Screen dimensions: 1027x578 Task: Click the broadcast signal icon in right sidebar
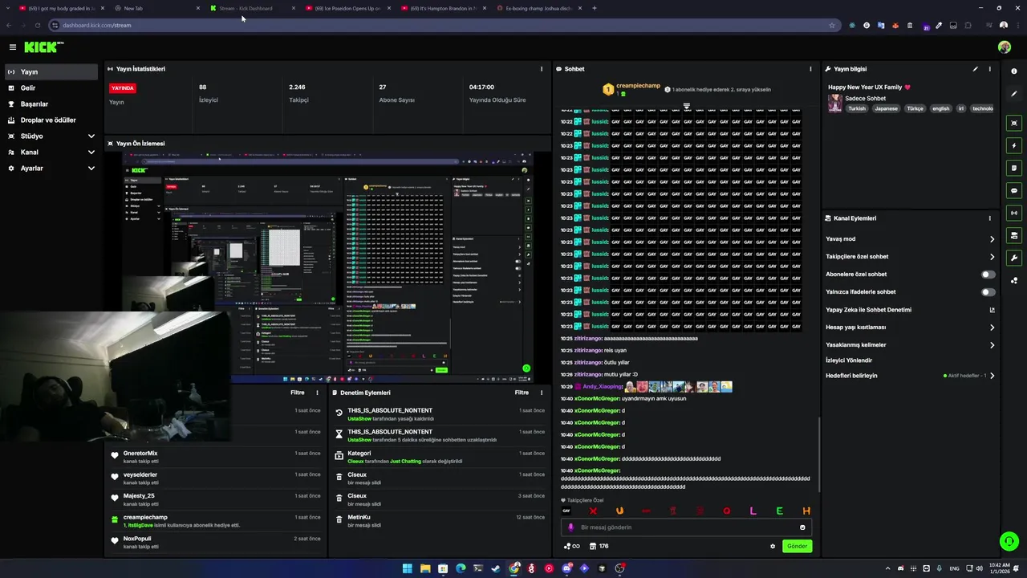[x=1014, y=214]
